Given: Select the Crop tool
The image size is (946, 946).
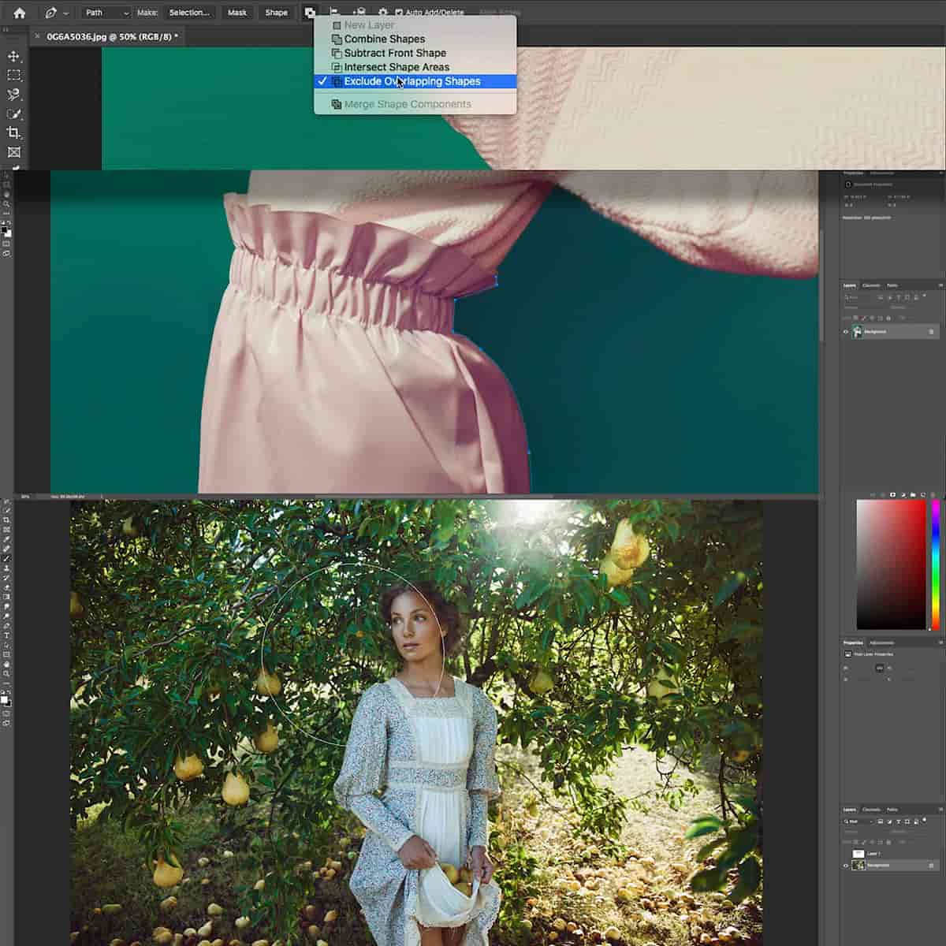Looking at the screenshot, I should 13,134.
